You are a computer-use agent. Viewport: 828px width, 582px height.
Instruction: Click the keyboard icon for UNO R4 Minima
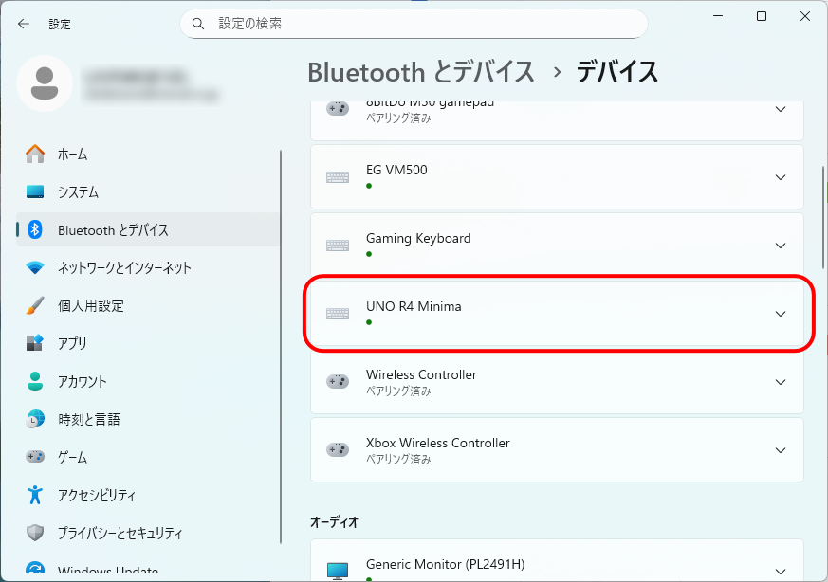pos(337,314)
